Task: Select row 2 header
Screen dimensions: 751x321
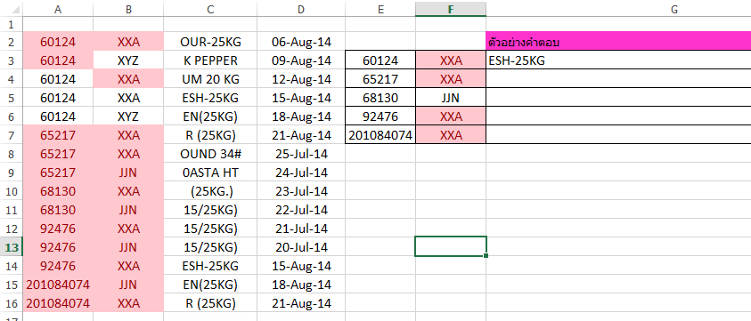Action: tap(11, 42)
